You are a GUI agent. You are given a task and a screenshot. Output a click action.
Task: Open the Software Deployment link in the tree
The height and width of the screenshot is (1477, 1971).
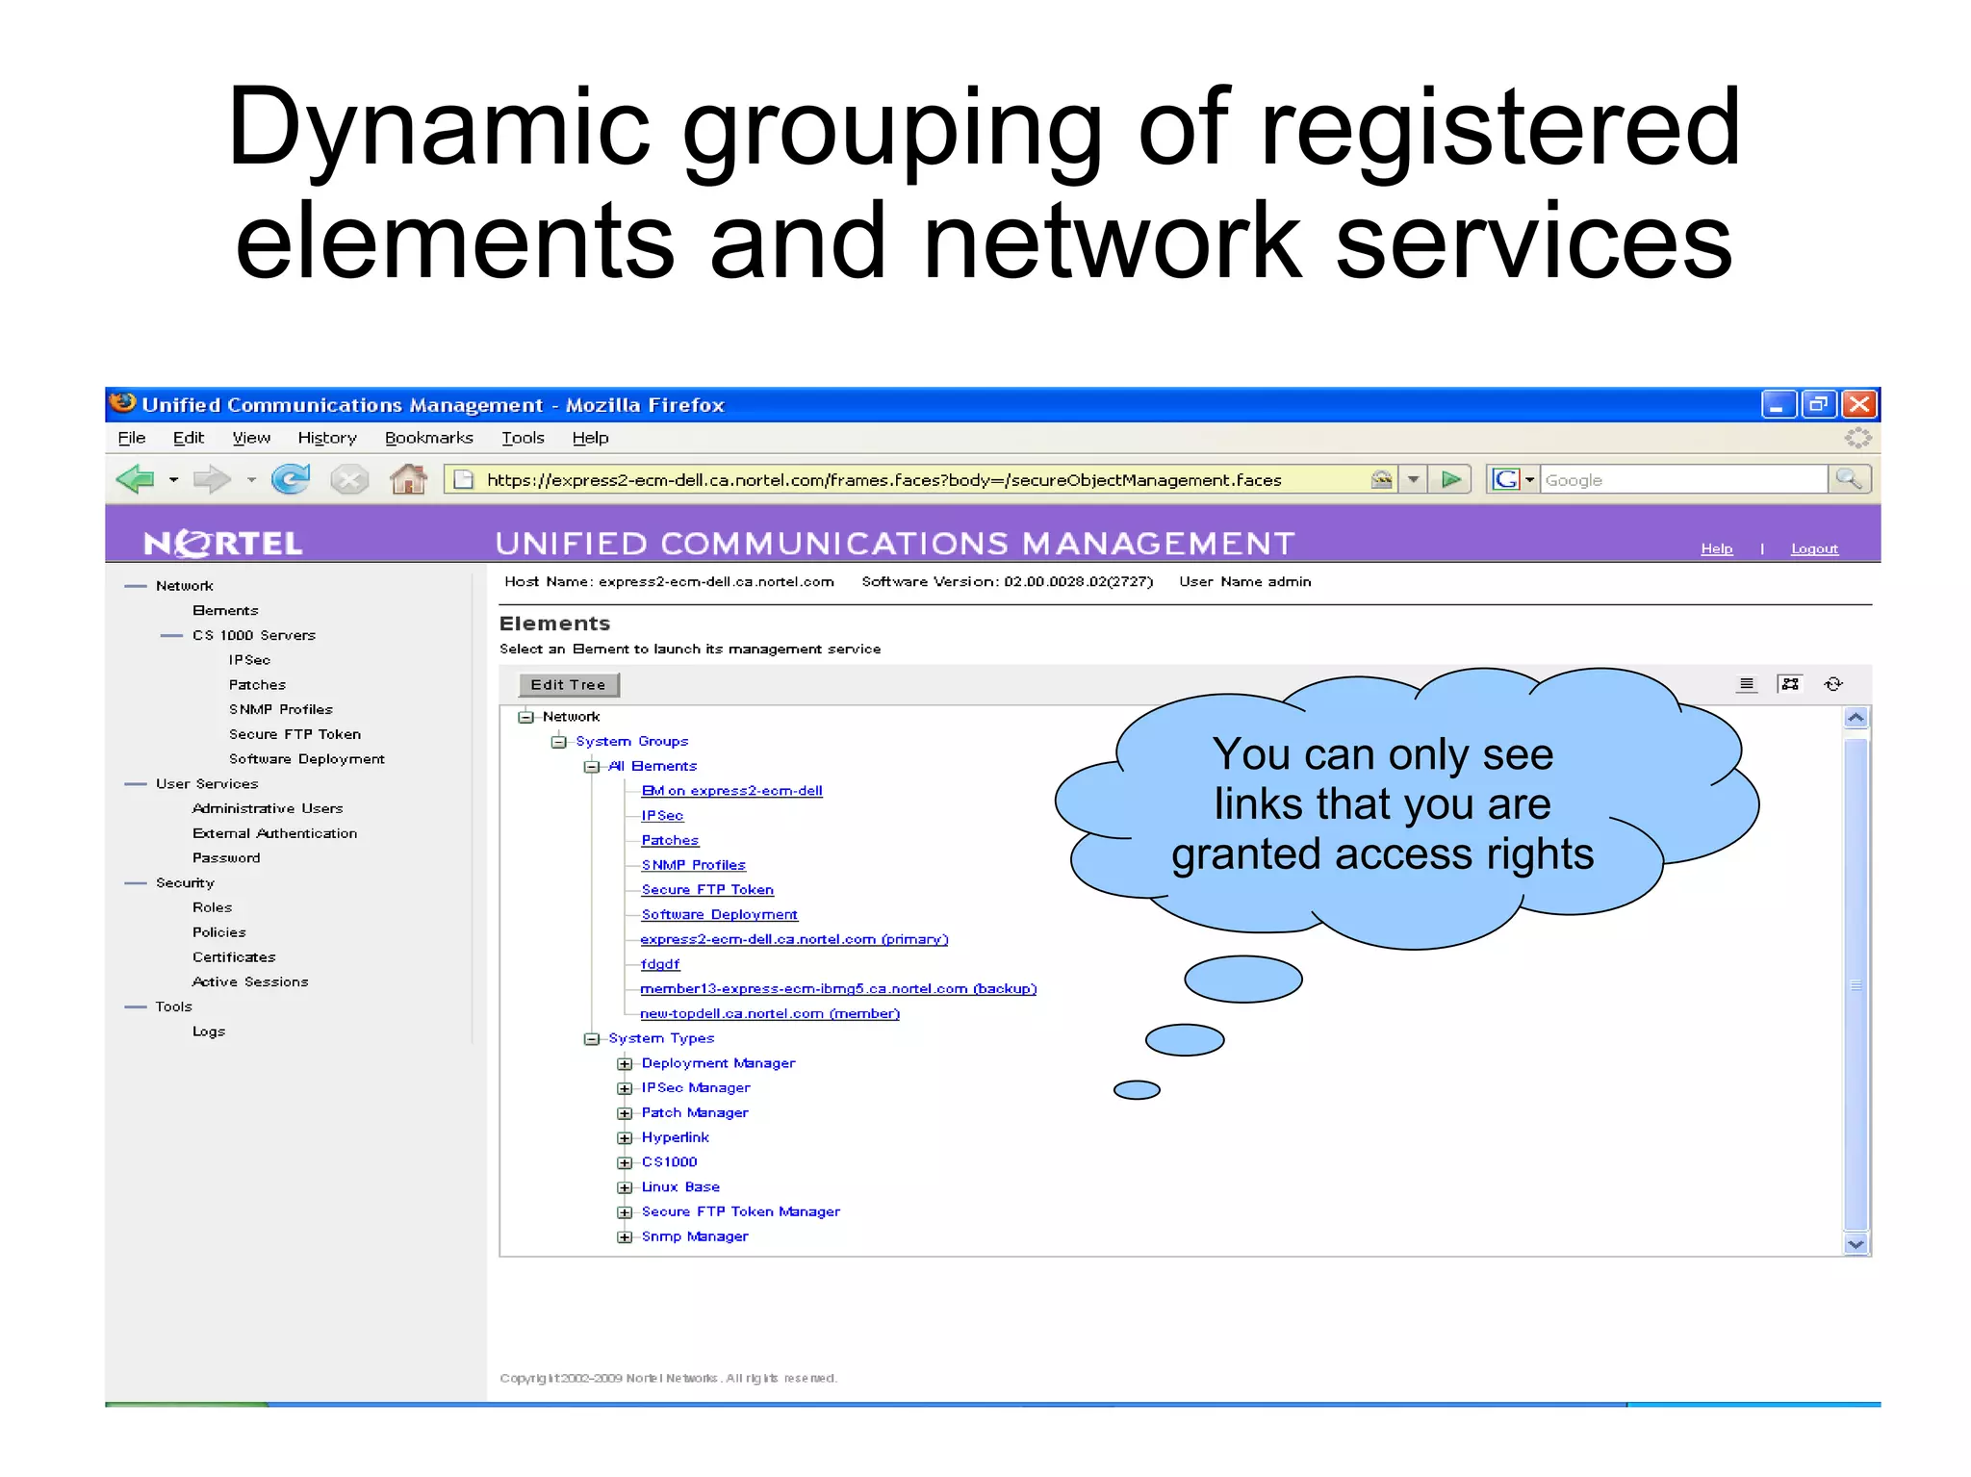tap(719, 914)
